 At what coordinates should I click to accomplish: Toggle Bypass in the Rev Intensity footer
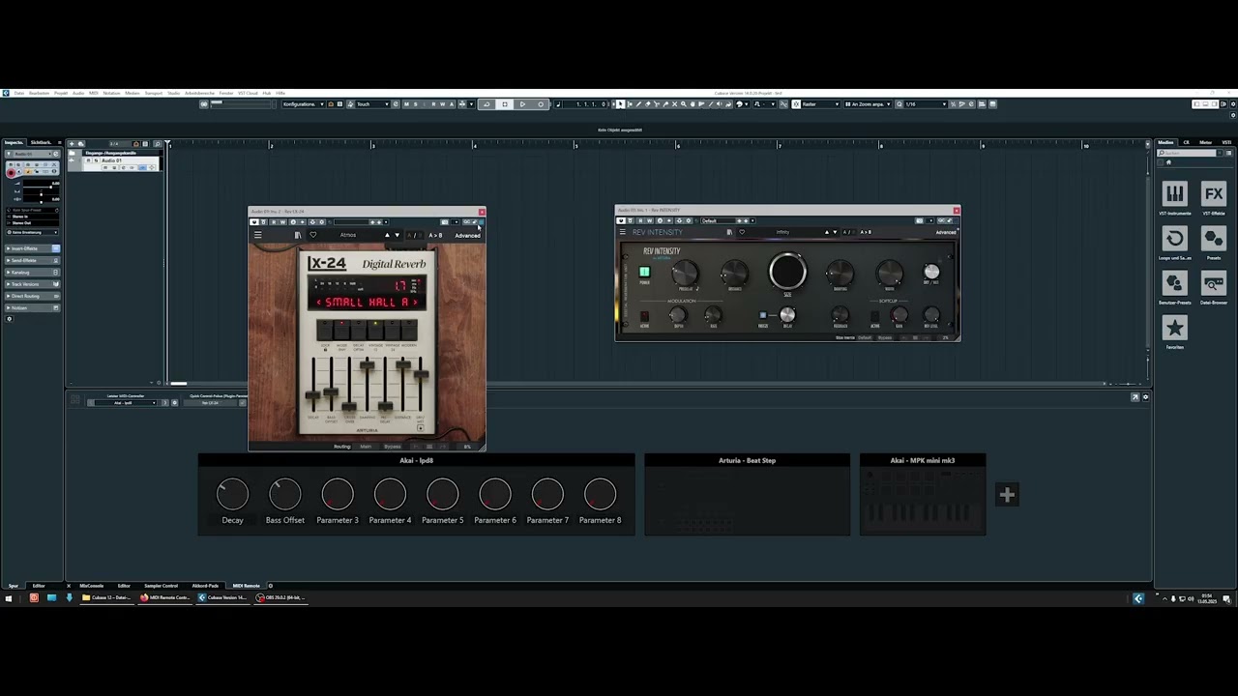click(884, 337)
